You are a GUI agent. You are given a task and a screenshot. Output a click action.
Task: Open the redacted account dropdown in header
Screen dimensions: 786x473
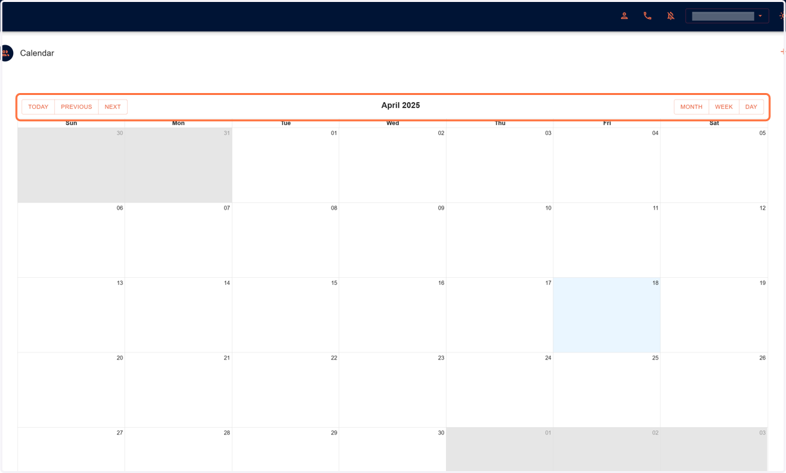(x=727, y=16)
